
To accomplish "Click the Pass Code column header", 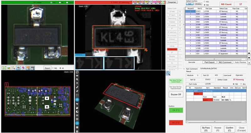I will (x=236, y=8).
